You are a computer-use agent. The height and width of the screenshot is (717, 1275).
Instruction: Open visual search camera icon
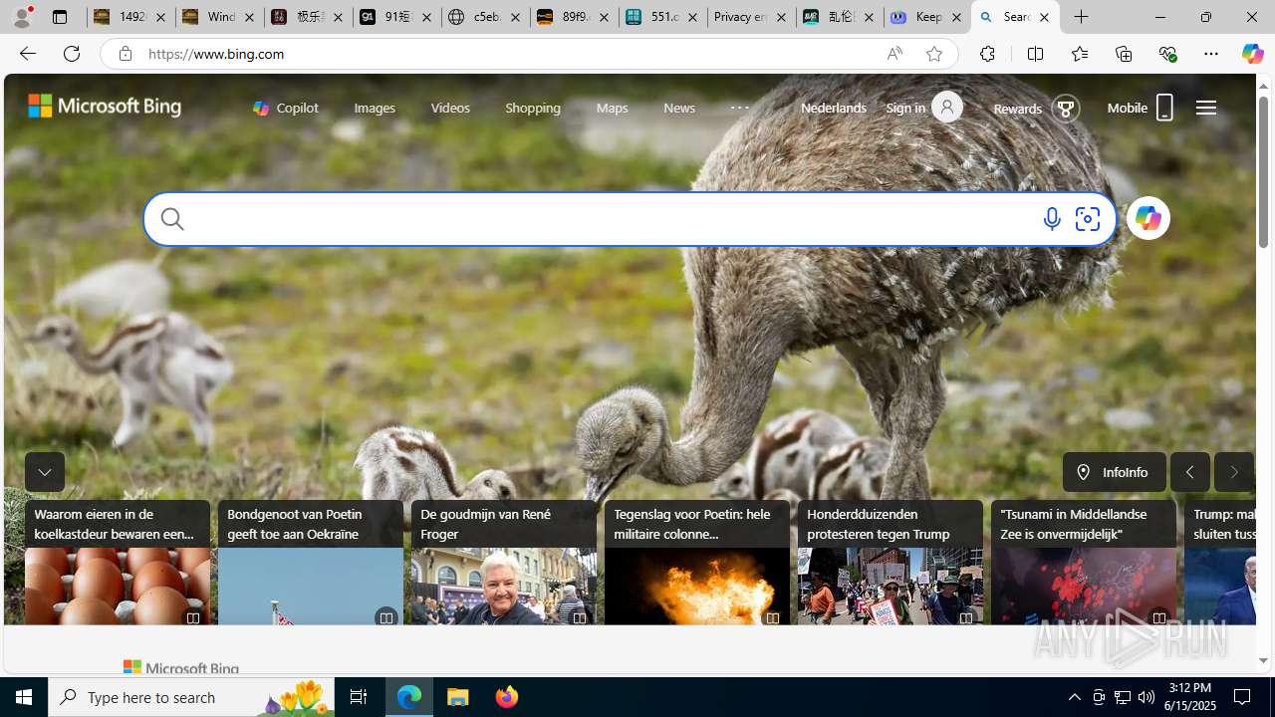click(1087, 218)
